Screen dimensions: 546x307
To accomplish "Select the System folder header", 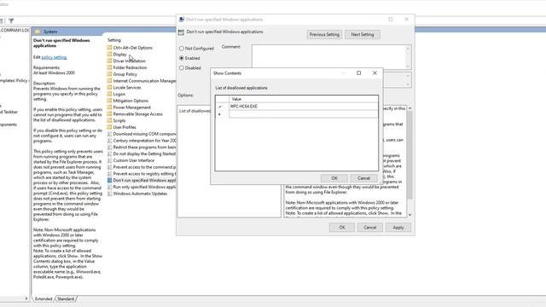I will pos(50,32).
